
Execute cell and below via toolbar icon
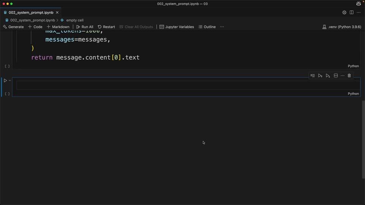pyautogui.click(x=328, y=76)
